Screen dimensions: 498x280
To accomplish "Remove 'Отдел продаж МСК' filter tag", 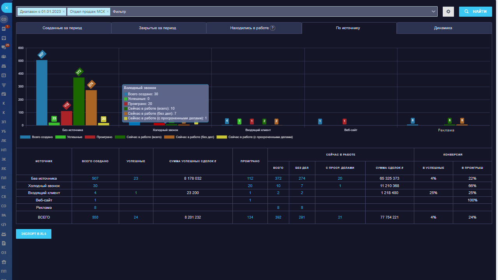I will [108, 12].
